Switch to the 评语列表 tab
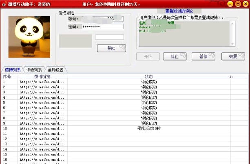 (x=34, y=70)
